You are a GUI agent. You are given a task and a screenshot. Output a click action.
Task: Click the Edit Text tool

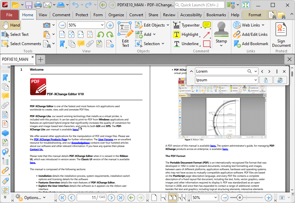tap(125, 34)
